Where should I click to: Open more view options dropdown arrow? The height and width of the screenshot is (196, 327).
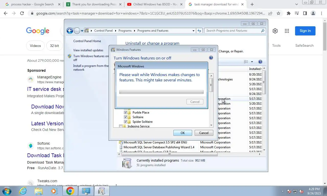point(252,62)
